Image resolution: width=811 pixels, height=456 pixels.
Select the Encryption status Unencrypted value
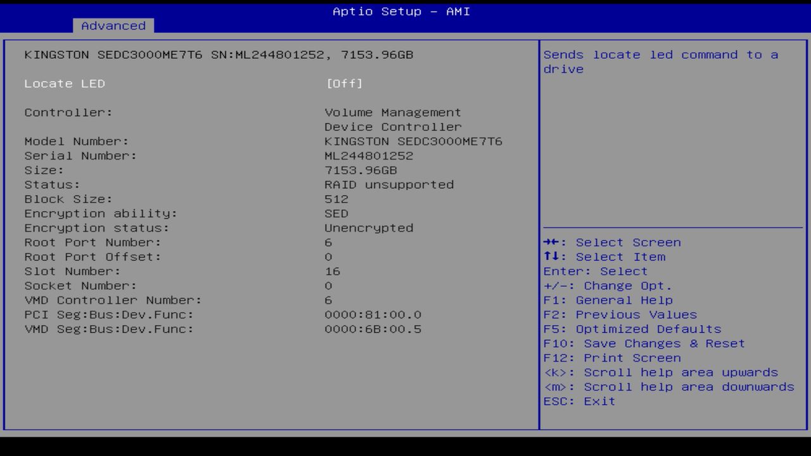[368, 227]
